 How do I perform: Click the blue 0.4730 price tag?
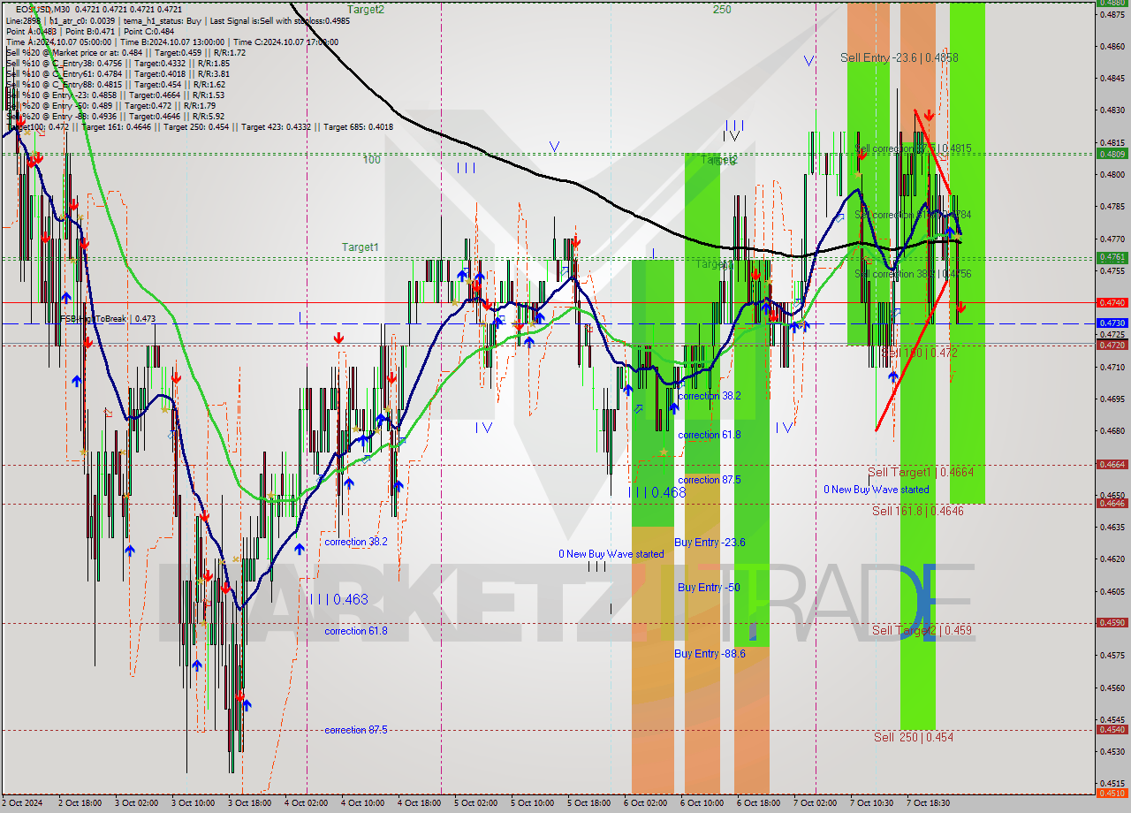tap(1112, 323)
